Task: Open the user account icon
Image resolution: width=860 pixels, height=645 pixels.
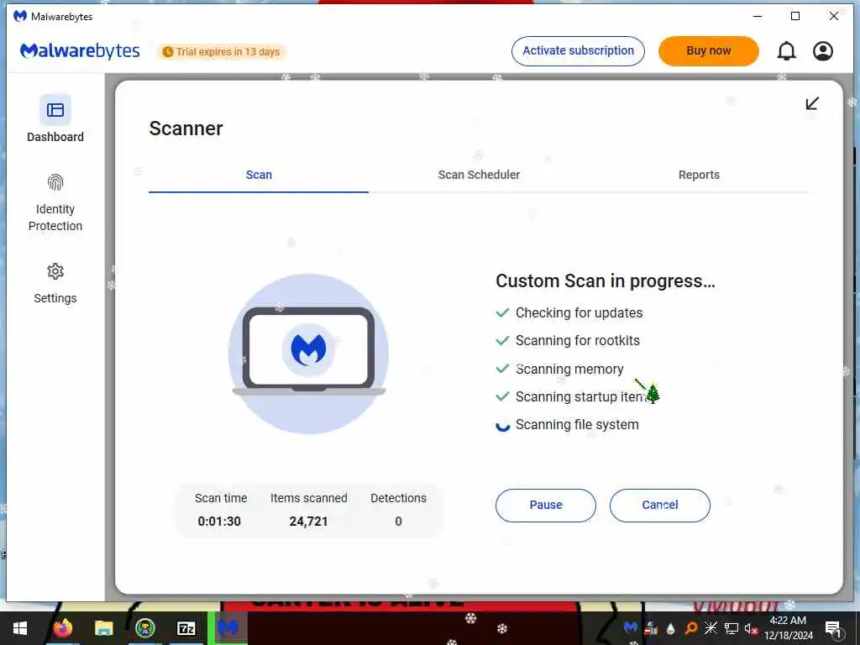Action: tap(823, 51)
